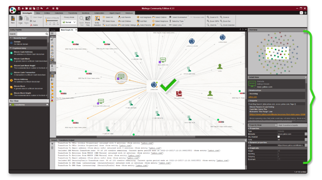This screenshot has height=180, width=322.
Task: Click the New graph icon in ribbon
Action: (x=13, y=19)
